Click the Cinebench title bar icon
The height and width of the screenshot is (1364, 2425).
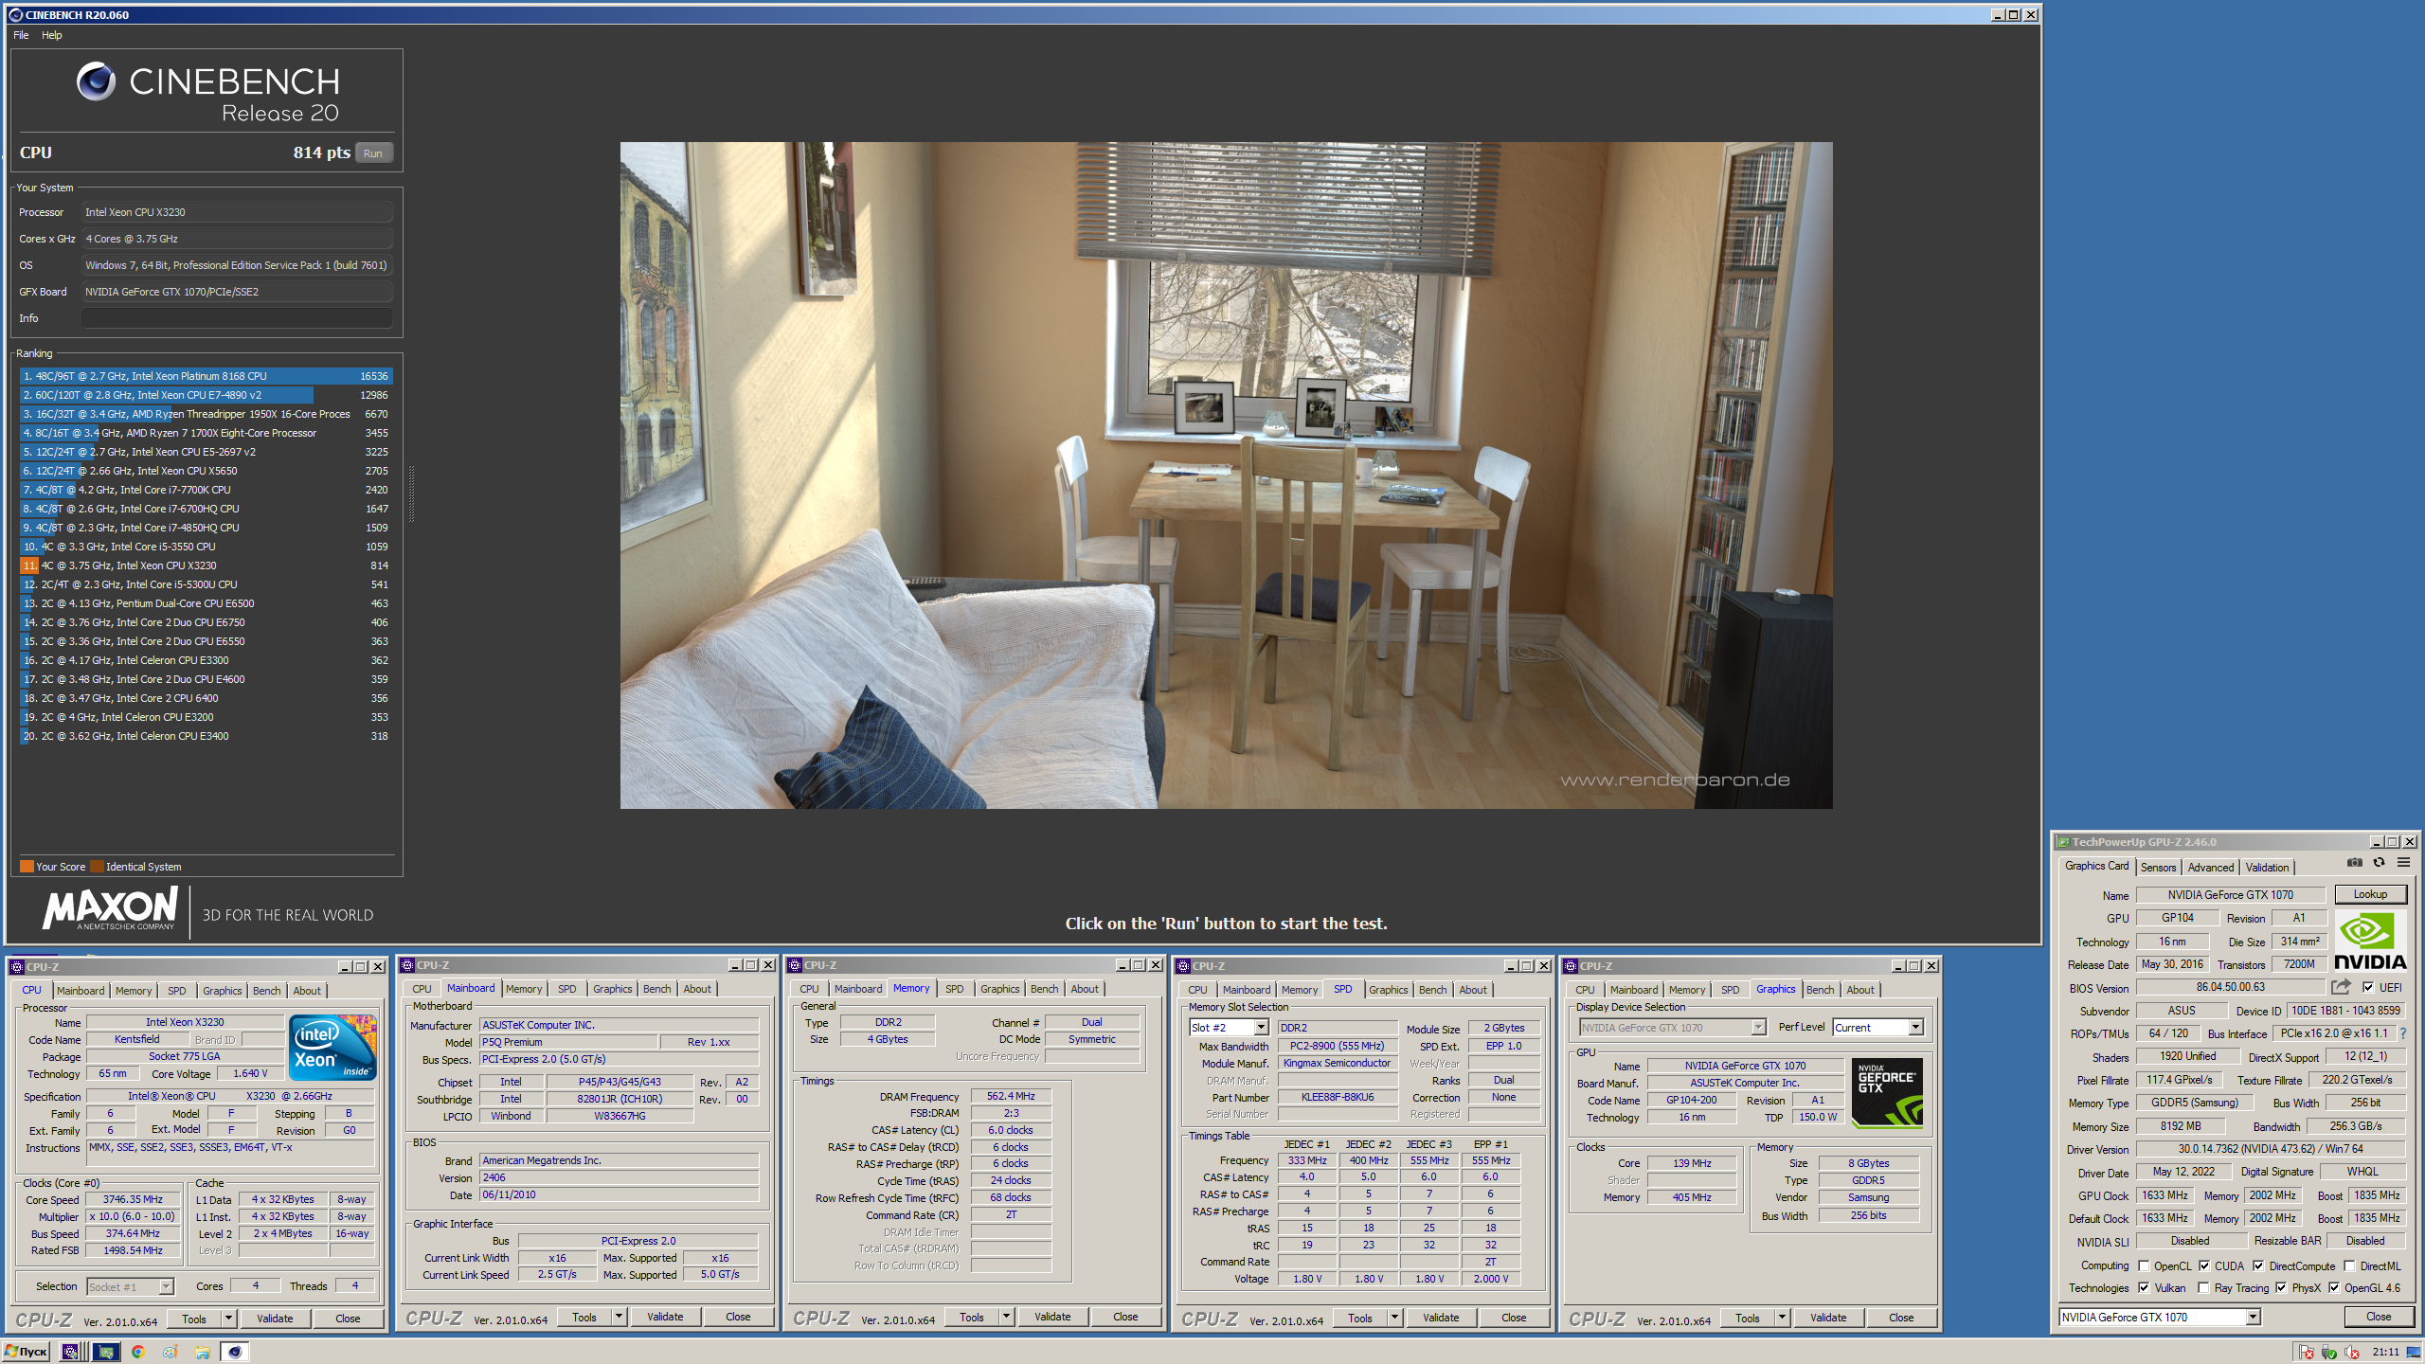[x=14, y=15]
